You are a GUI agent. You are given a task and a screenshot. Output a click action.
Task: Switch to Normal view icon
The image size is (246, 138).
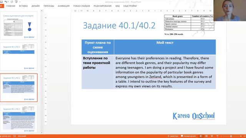[201, 136]
